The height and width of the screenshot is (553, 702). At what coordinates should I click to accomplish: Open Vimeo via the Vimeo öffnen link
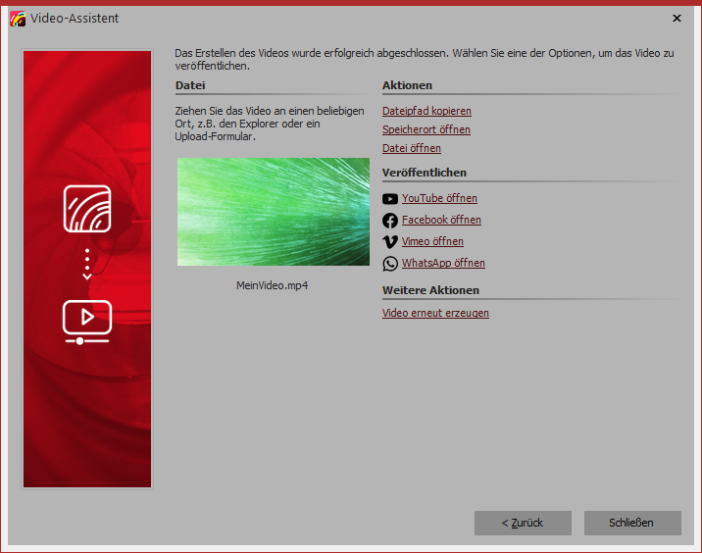pos(432,241)
